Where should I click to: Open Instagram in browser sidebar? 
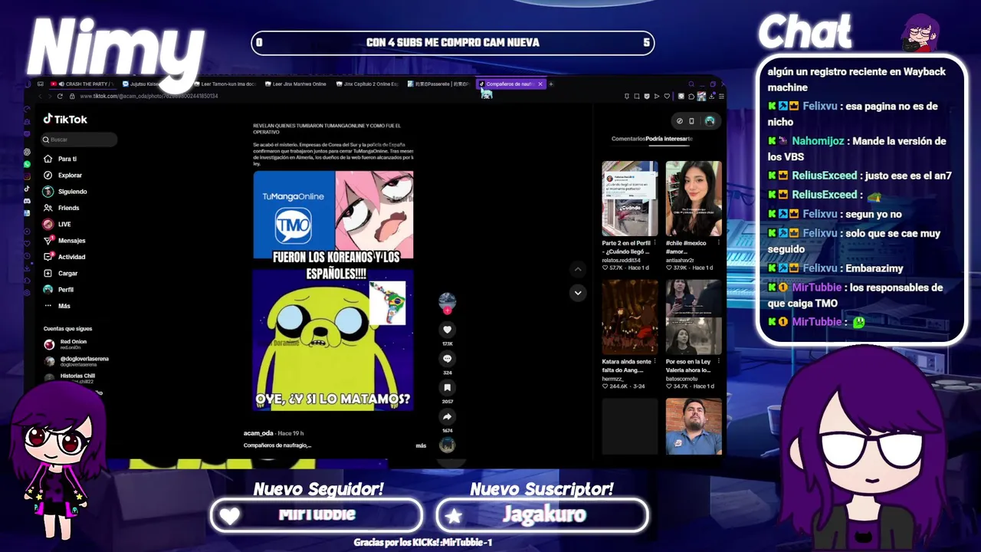[27, 176]
